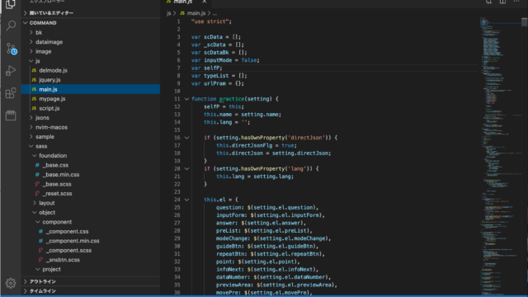Click the js segment in the breadcrumb

pos(168,13)
